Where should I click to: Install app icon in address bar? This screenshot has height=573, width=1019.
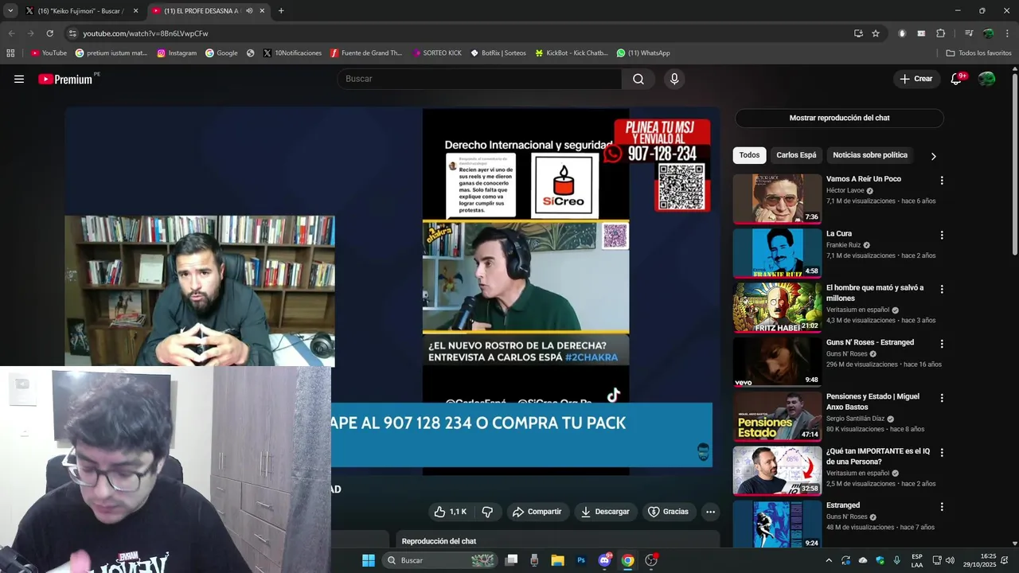858,33
